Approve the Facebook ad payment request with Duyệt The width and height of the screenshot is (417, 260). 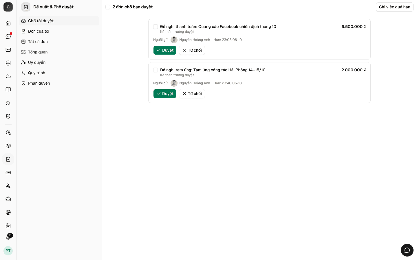click(165, 50)
